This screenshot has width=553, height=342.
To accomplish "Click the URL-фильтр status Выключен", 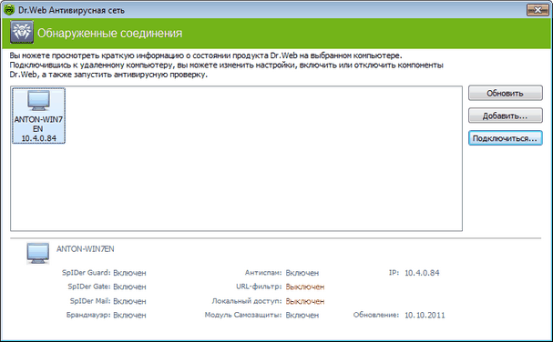I will (304, 287).
